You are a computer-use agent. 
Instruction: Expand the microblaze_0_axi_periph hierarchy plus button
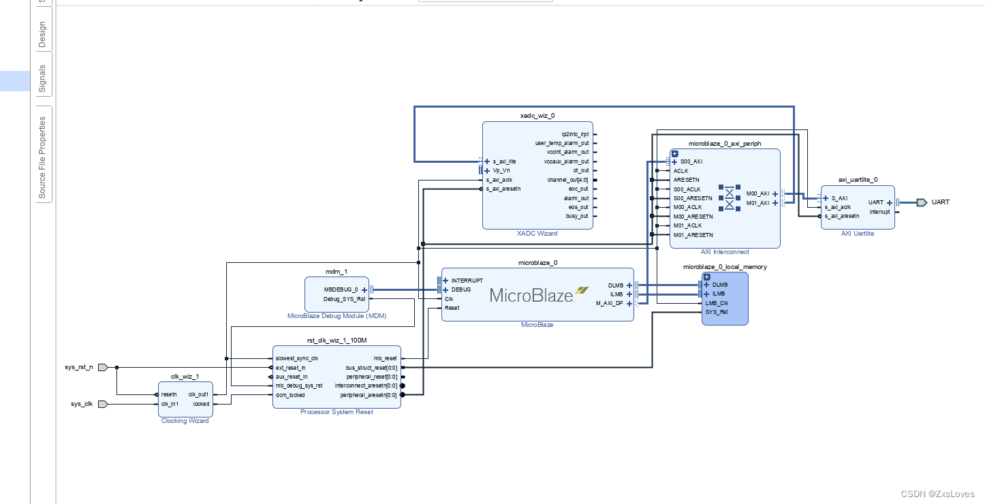click(675, 154)
